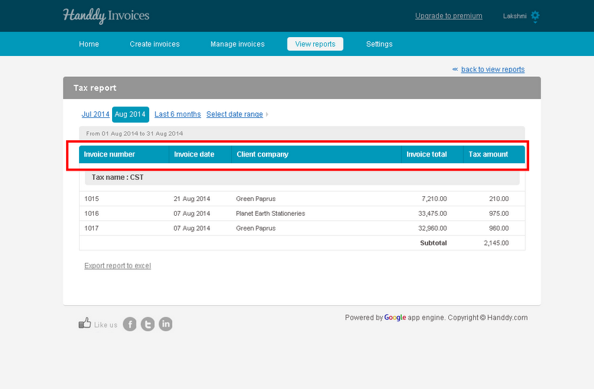
Task: Click the subtotal value 2,145.00
Action: point(496,243)
